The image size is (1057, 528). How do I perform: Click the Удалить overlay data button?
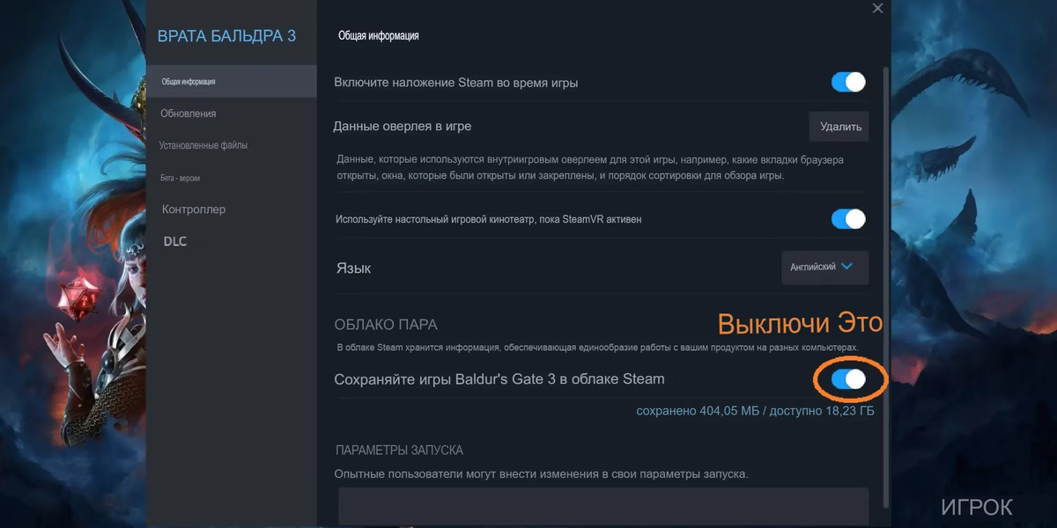coord(839,126)
